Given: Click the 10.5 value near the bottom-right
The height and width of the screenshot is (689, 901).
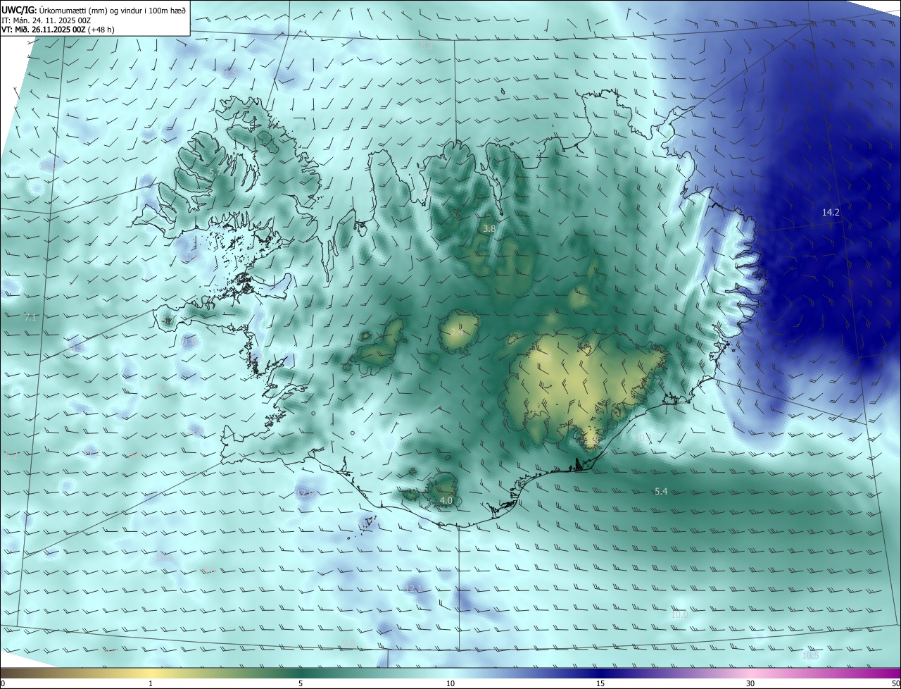Looking at the screenshot, I should (811, 656).
